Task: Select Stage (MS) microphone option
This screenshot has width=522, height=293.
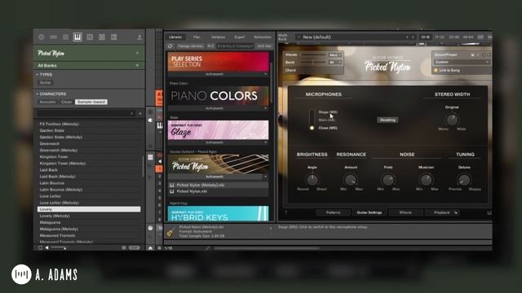Action: [x=328, y=112]
